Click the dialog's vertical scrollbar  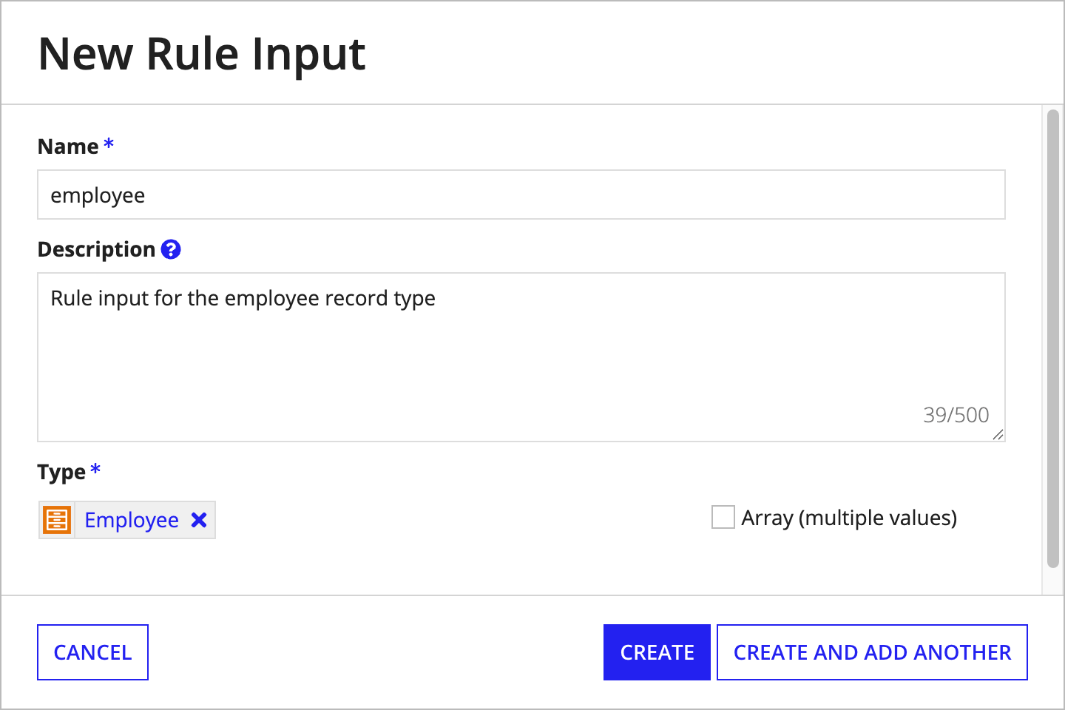pos(1053,339)
